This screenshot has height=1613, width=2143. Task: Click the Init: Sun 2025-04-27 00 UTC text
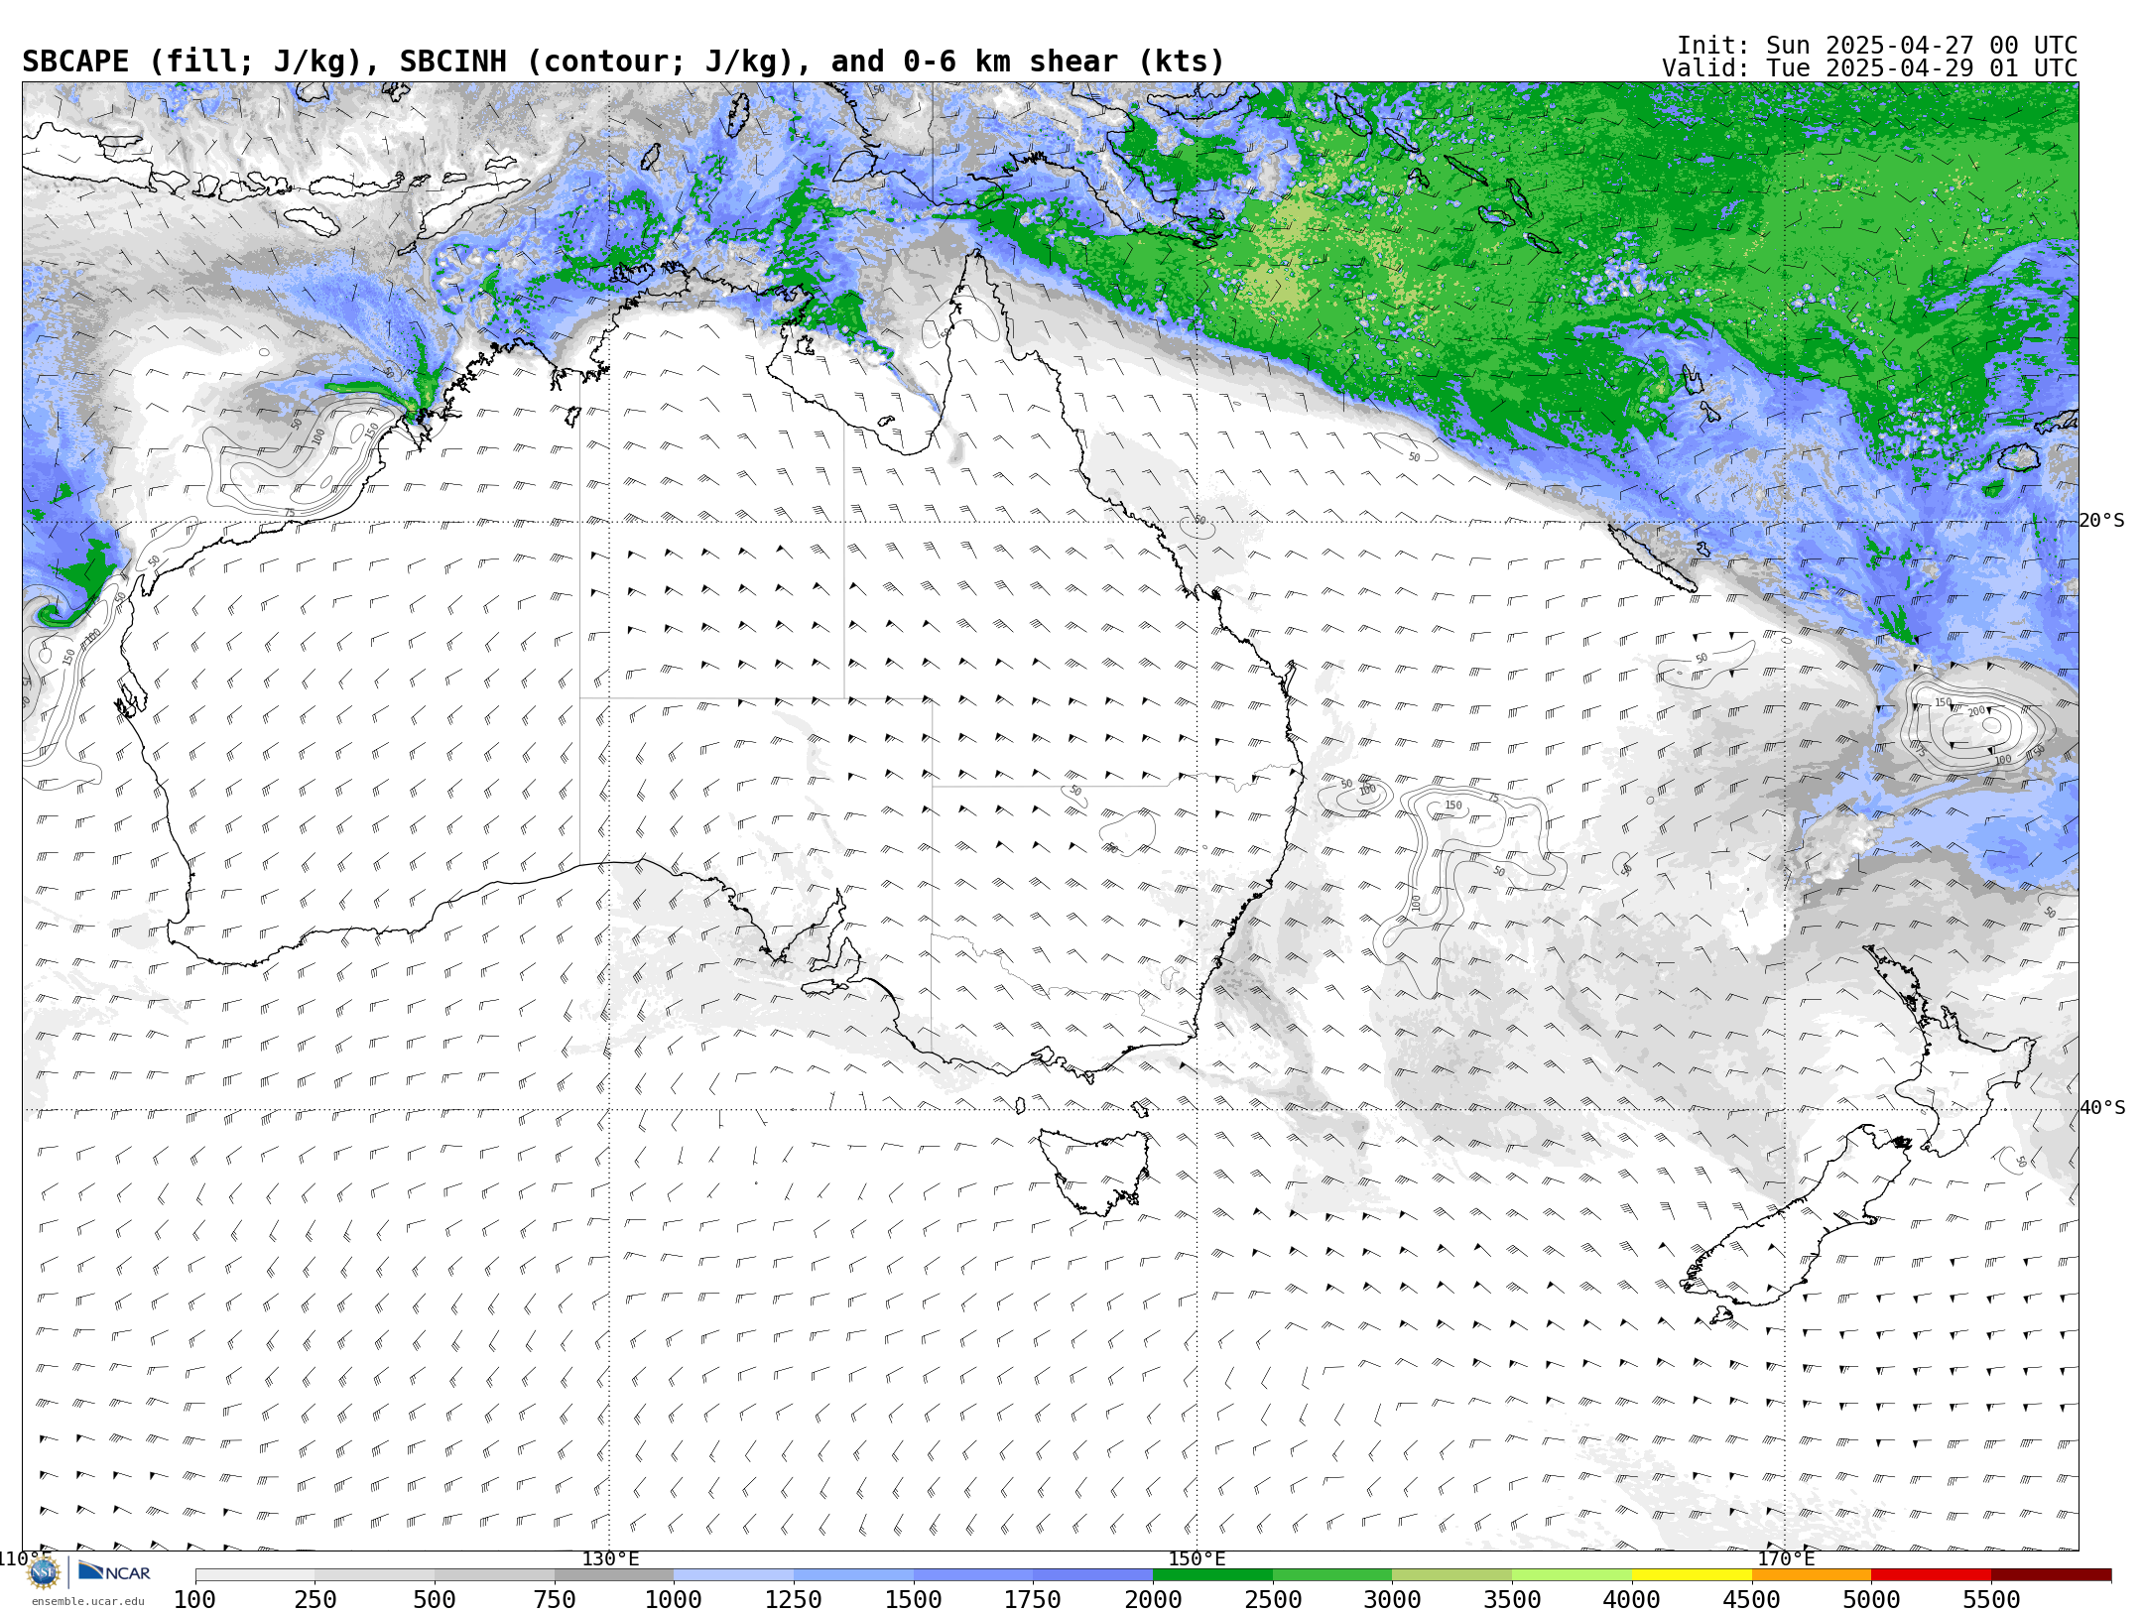pos(1877,46)
